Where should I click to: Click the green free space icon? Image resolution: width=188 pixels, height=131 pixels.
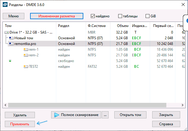(x=10, y=61)
